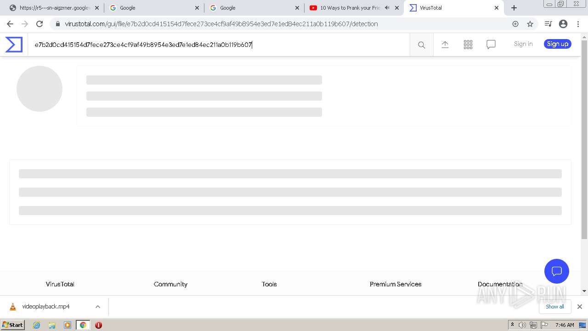Click Show all downloads button
Image resolution: width=588 pixels, height=331 pixels.
pos(555,307)
